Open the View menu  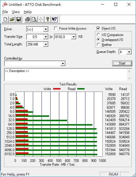click(16, 12)
